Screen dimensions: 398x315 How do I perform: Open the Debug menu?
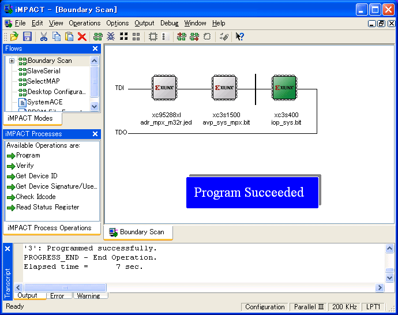(x=169, y=23)
